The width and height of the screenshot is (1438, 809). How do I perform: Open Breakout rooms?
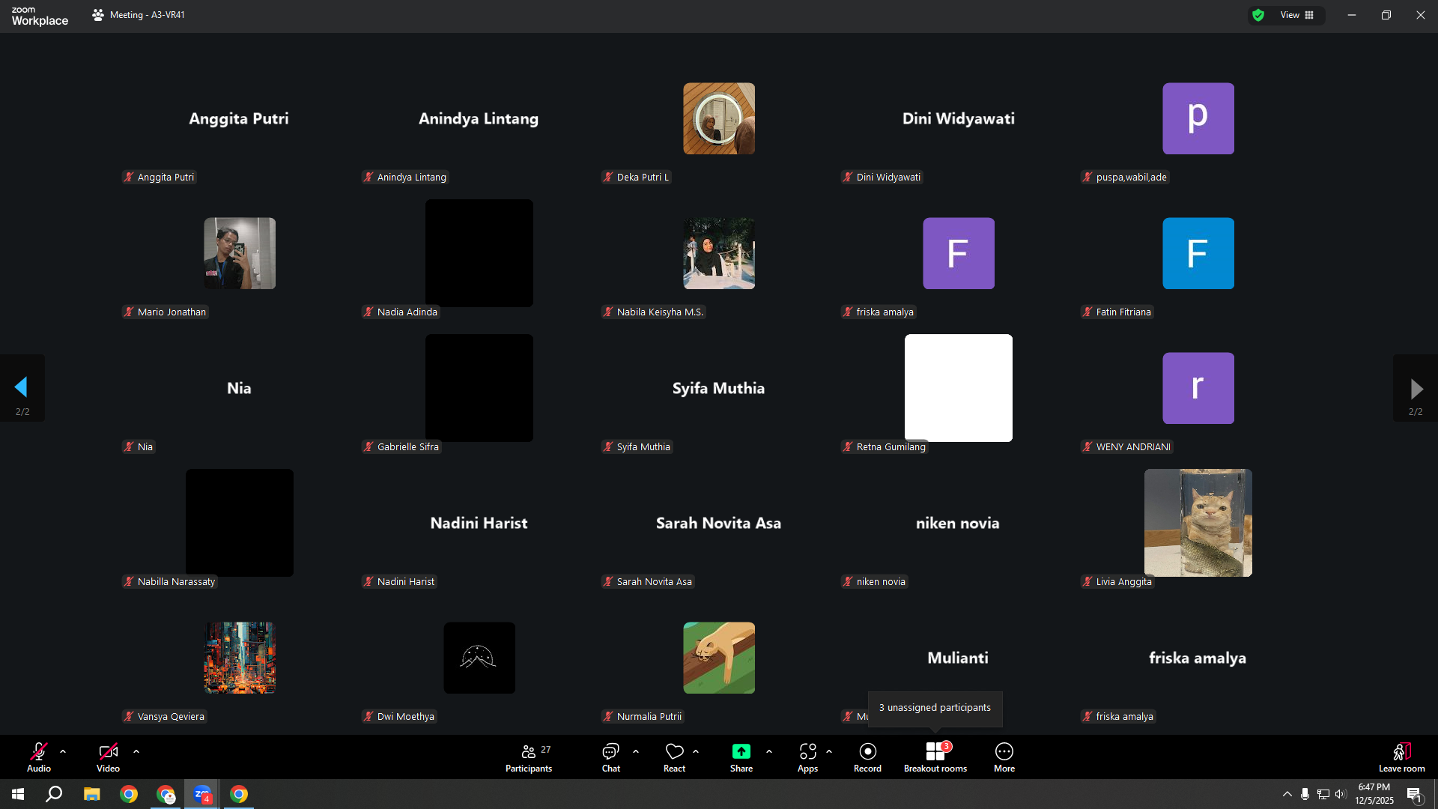[x=935, y=757]
